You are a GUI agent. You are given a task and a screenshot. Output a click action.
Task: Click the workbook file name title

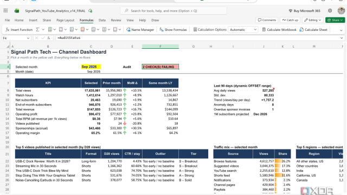pyautogui.click(x=55, y=11)
